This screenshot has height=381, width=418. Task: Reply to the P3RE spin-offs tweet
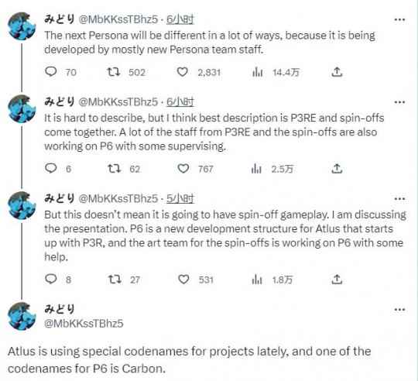(50, 169)
